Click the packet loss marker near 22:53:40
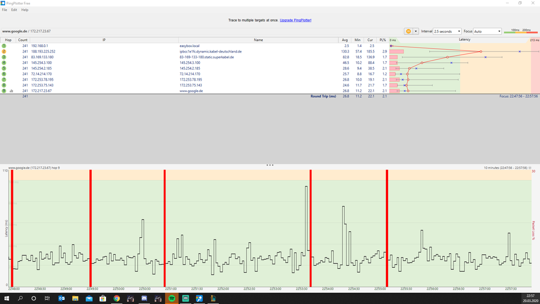Image resolution: width=540 pixels, height=304 pixels. 311,228
